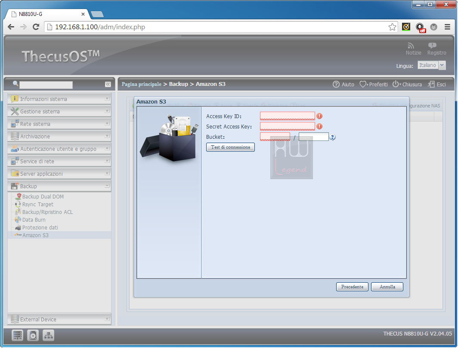Screen dimensions: 458x348
Task: Log out with Esci
Action: tap(437, 84)
